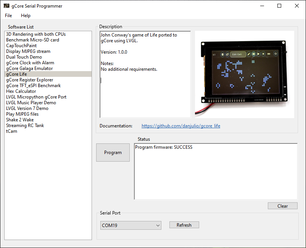Pick LVGL Micropython gCore Port
306x248 pixels.
coord(48,97)
